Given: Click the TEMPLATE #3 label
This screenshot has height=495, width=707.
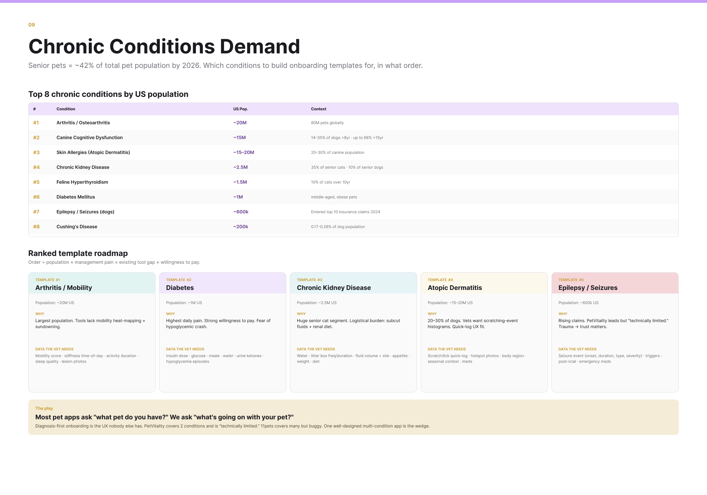Looking at the screenshot, I should (x=310, y=280).
